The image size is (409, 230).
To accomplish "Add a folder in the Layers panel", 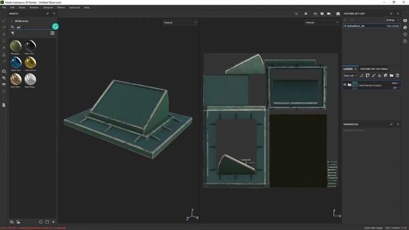I will (x=392, y=75).
